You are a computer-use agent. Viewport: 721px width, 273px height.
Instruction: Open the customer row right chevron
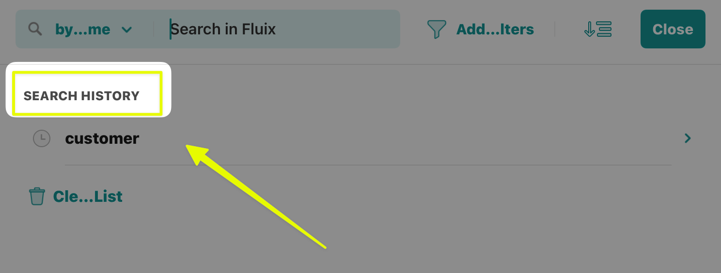point(687,138)
